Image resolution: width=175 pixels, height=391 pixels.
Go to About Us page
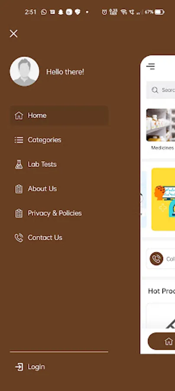coord(42,189)
